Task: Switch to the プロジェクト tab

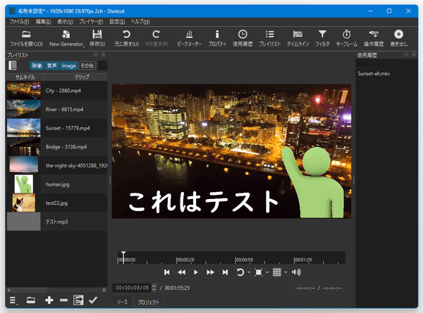Action: tap(148, 302)
